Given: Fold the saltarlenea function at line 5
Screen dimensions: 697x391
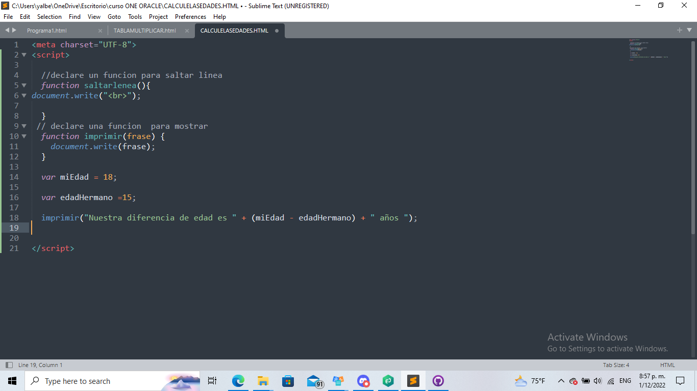Looking at the screenshot, I should [x=24, y=86].
